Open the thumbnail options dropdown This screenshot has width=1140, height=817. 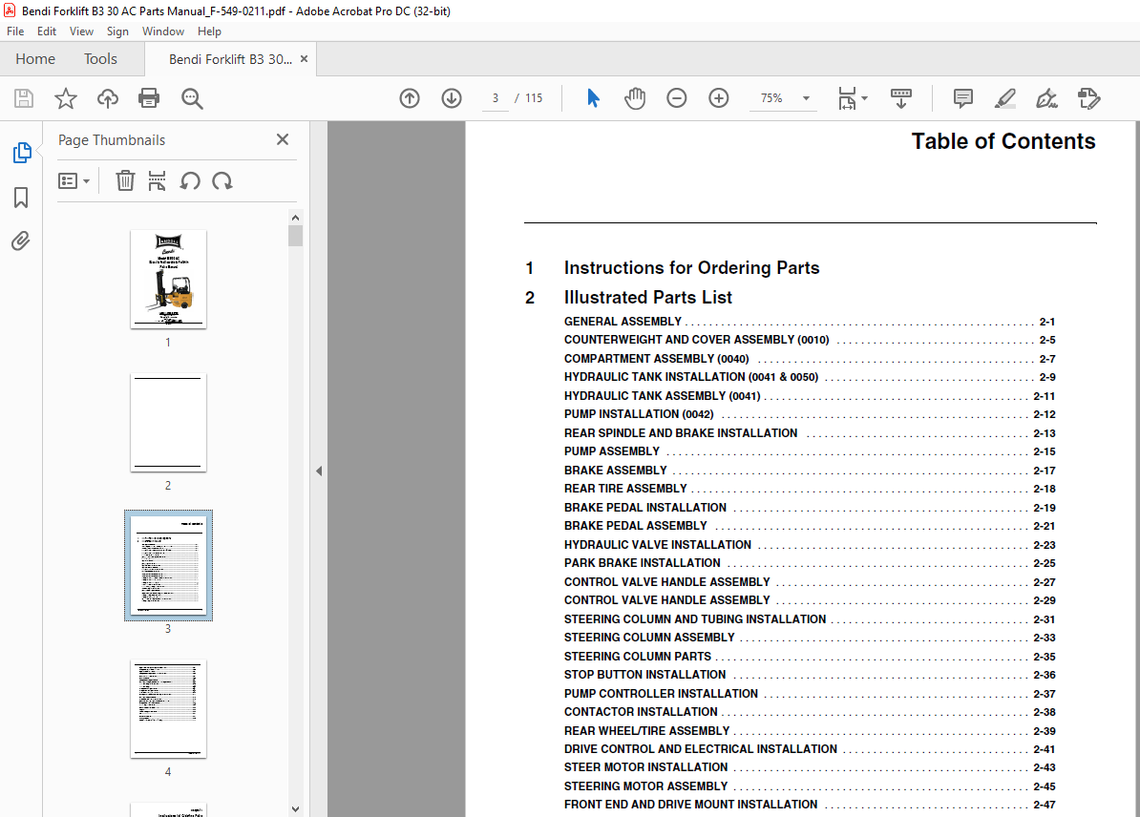pyautogui.click(x=74, y=181)
